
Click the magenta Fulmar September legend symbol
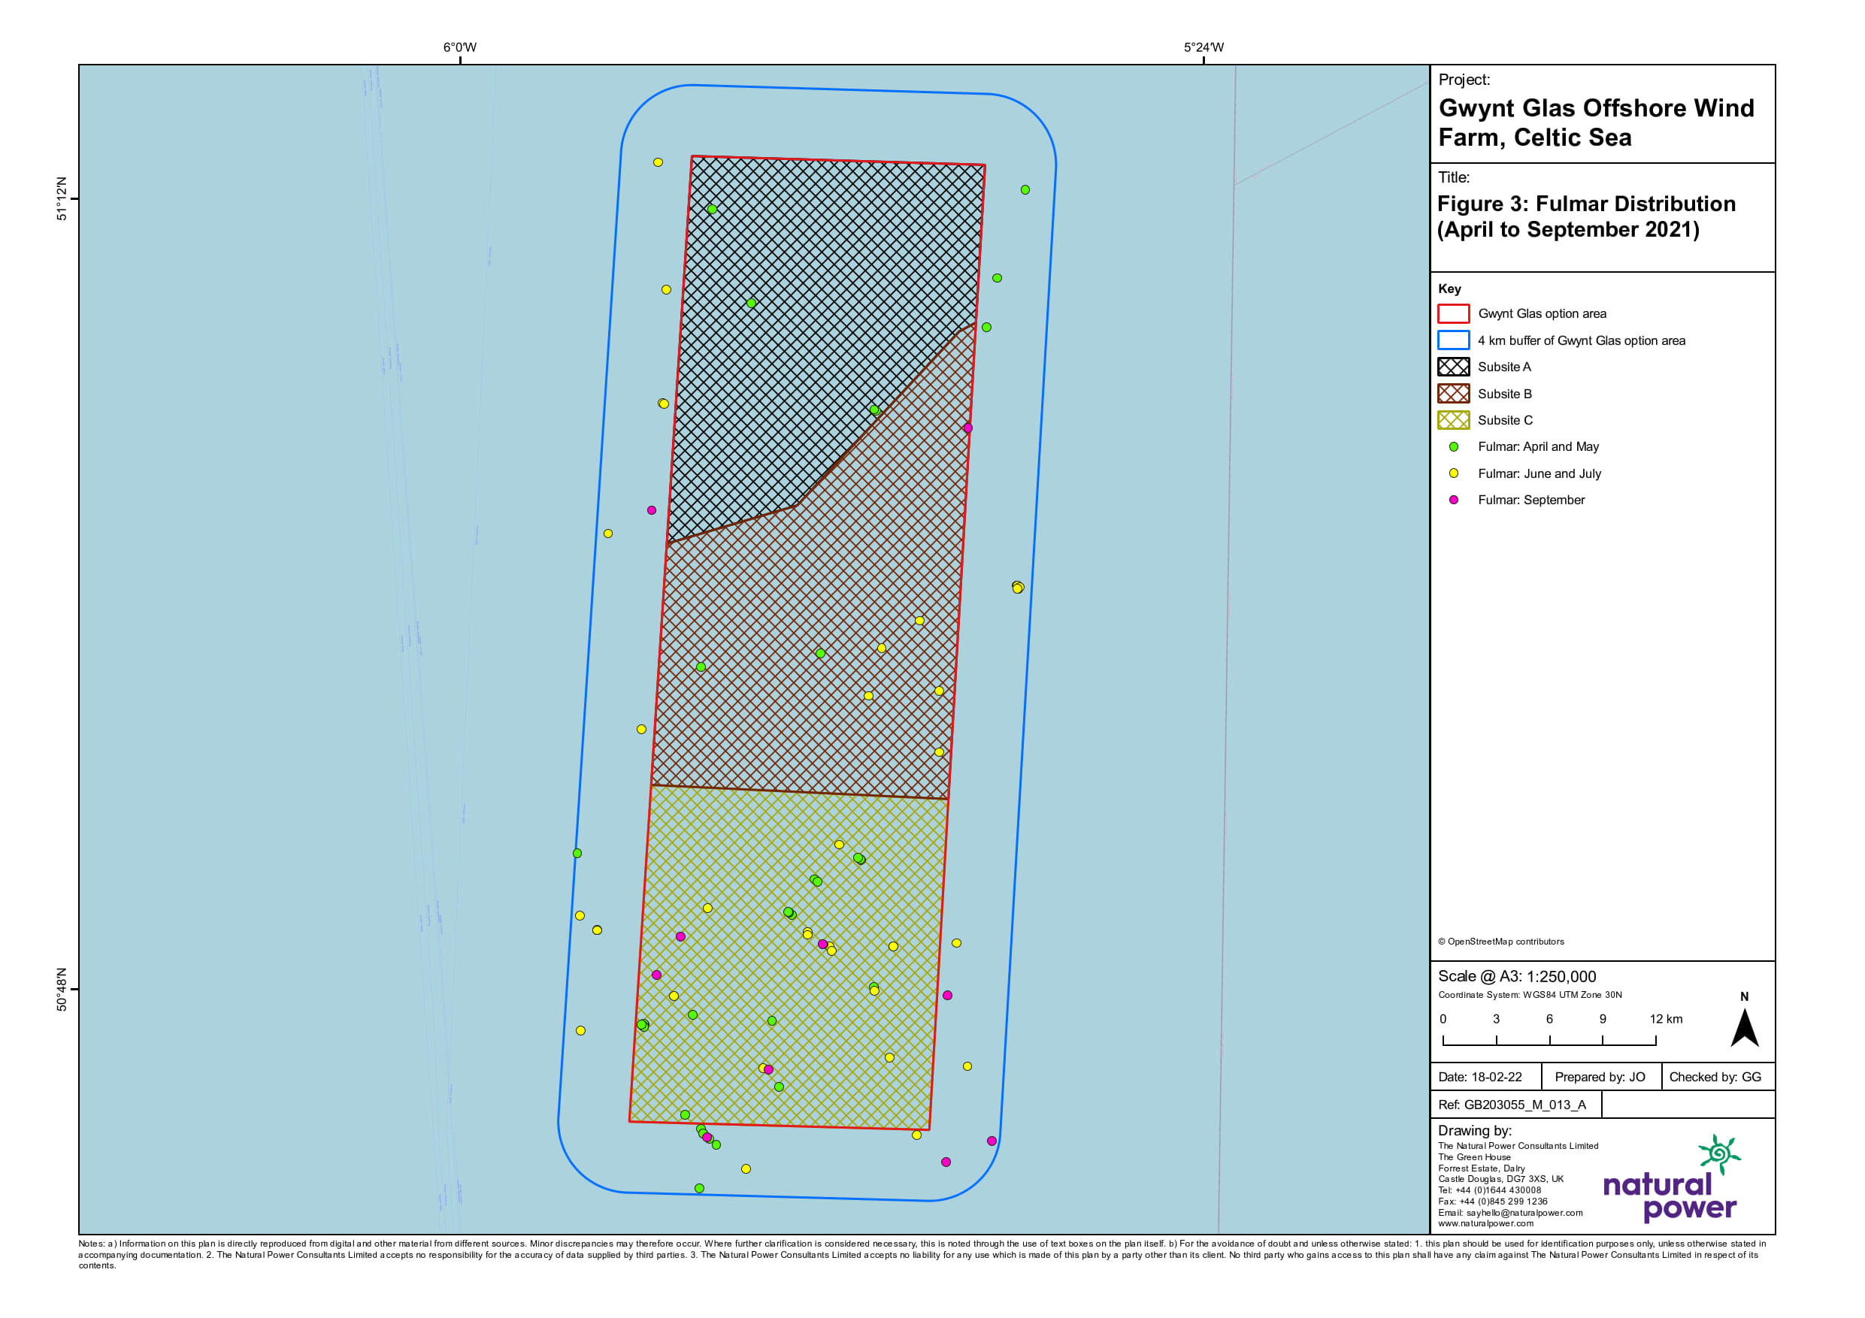pyautogui.click(x=1453, y=500)
